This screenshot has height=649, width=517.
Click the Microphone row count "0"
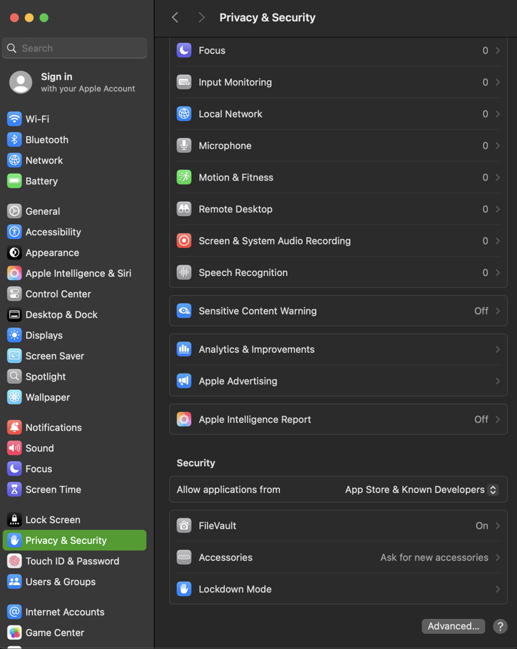click(x=485, y=145)
